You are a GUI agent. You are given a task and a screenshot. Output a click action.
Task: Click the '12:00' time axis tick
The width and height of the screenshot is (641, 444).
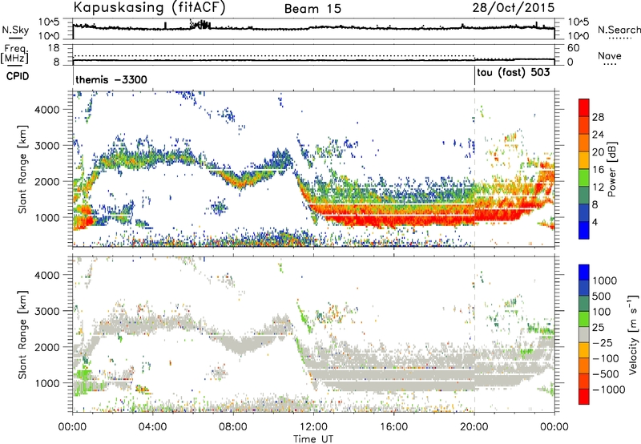click(x=313, y=427)
